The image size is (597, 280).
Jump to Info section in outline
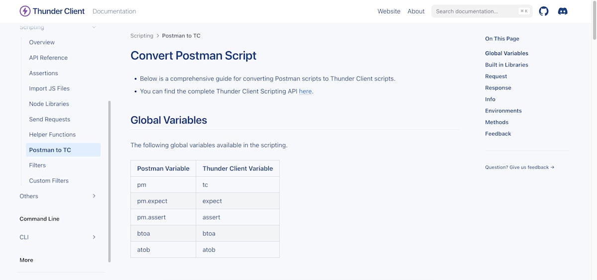click(490, 99)
